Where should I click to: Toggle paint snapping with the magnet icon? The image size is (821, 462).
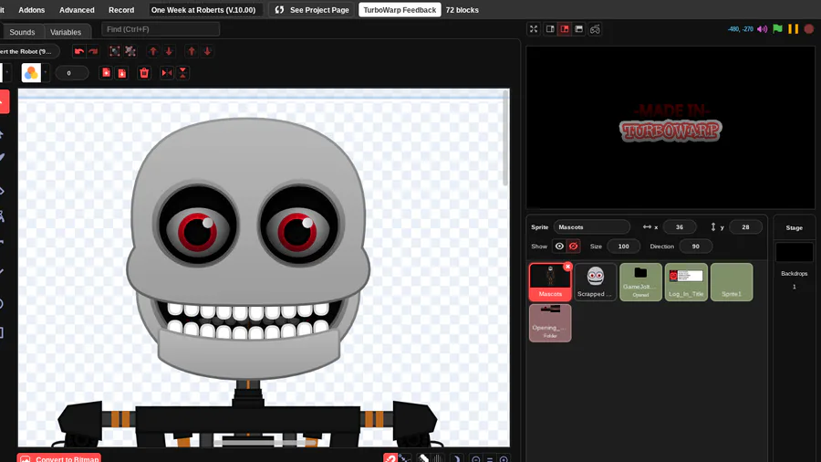pyautogui.click(x=390, y=458)
